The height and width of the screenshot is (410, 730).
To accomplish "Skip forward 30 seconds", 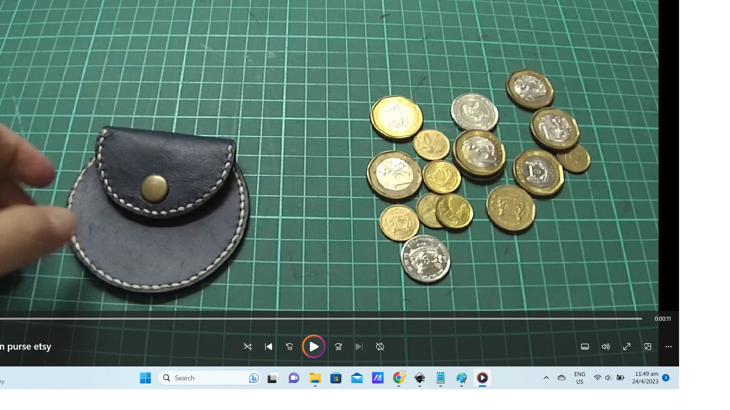I will click(338, 346).
